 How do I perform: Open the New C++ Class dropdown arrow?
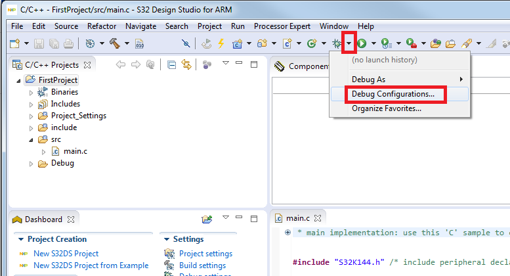(324, 43)
